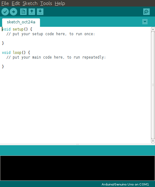Click the Arduino/Genuino Uno on COM1 status text
155x187 pixels.
click(x=125, y=185)
